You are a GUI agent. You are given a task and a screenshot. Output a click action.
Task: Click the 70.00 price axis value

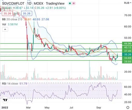[128, 15]
